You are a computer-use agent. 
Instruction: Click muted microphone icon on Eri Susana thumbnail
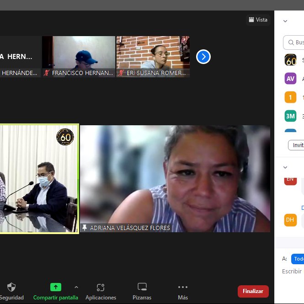[x=121, y=73]
